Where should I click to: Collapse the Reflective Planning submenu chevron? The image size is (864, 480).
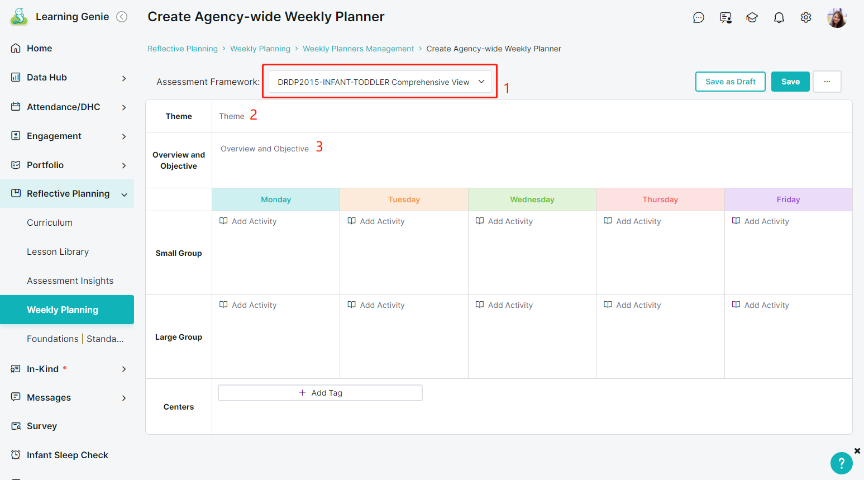(124, 194)
